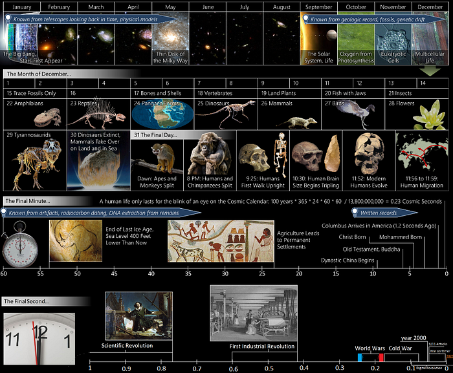This screenshot has height=373, width=453.
Task: Click 'Dynastic China Begins' label
Action: tap(348, 261)
